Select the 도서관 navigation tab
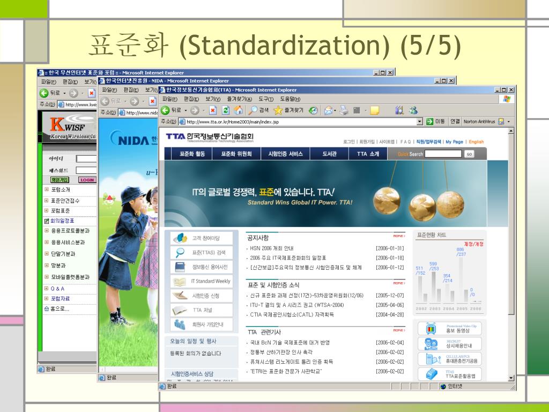The width and height of the screenshot is (549, 412). click(330, 154)
